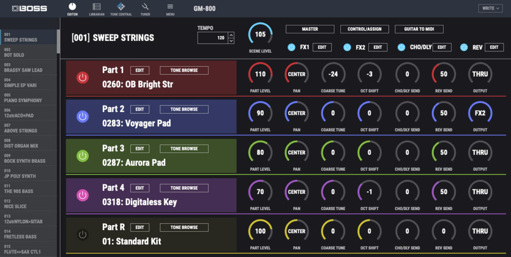Browse tones for Part R
511x257 pixels.
[184, 228]
